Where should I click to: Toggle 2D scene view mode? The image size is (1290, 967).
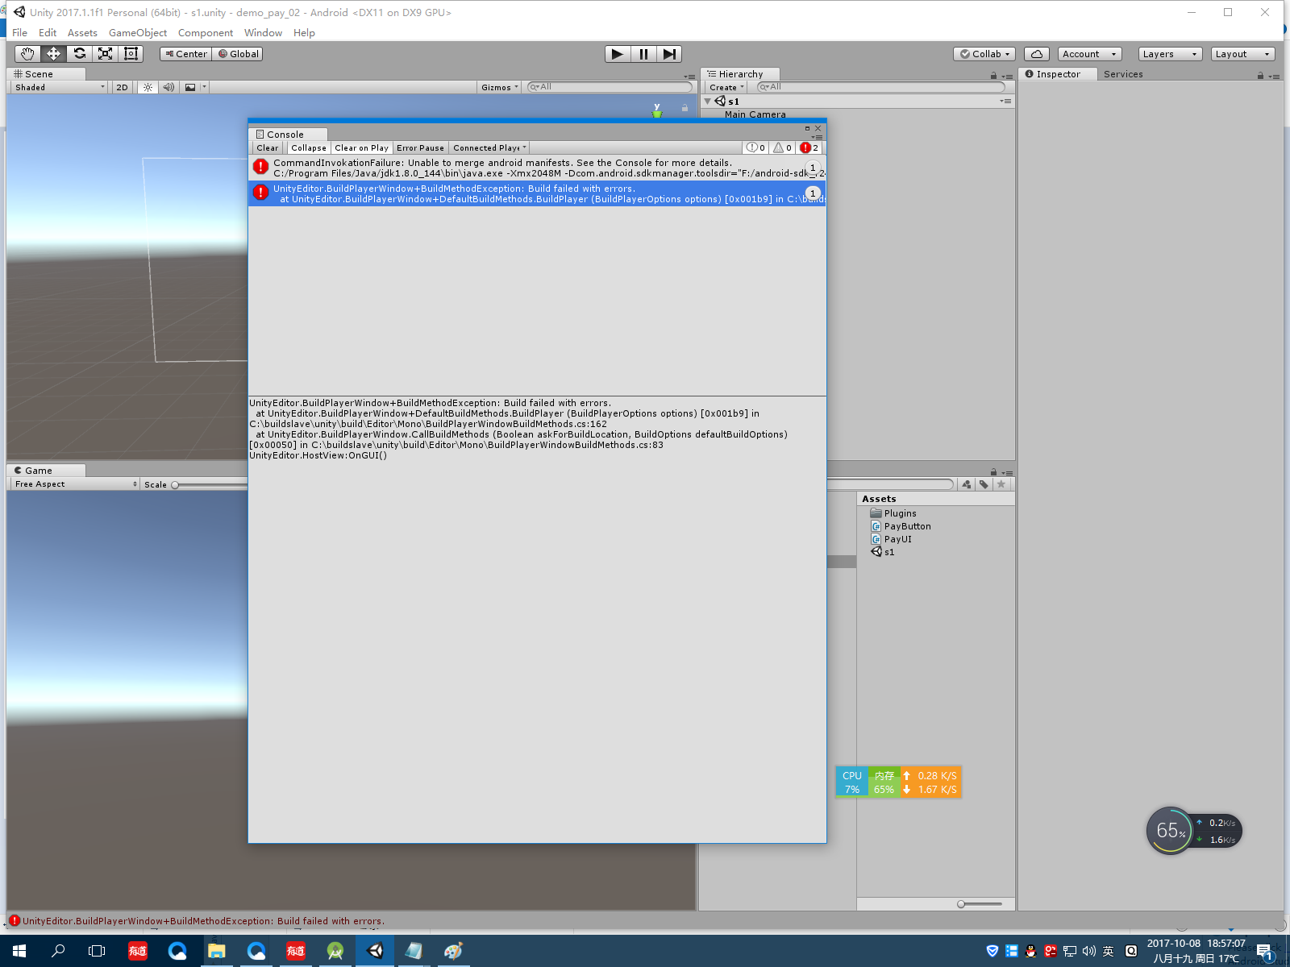click(122, 87)
